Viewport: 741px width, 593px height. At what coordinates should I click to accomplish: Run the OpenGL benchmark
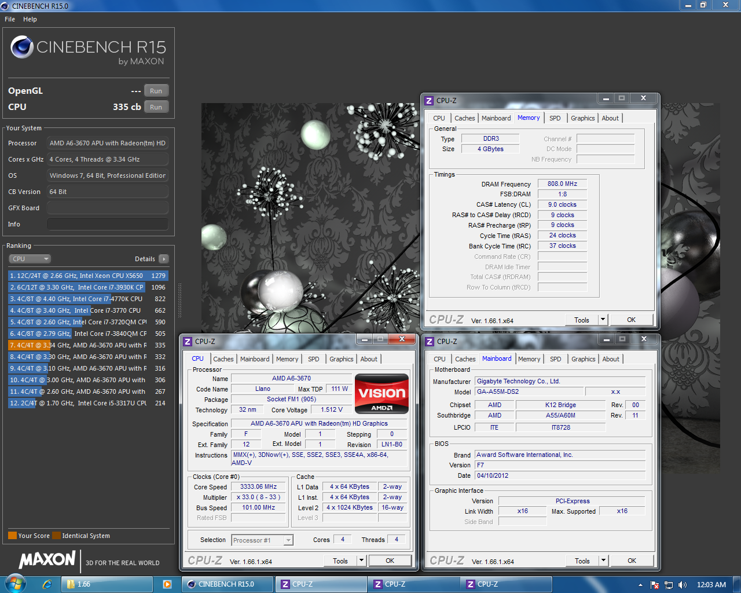pos(156,91)
